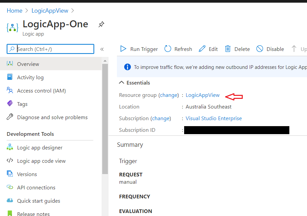Go to Home breadcrumb
Screen dimensions: 307x216
[15, 11]
